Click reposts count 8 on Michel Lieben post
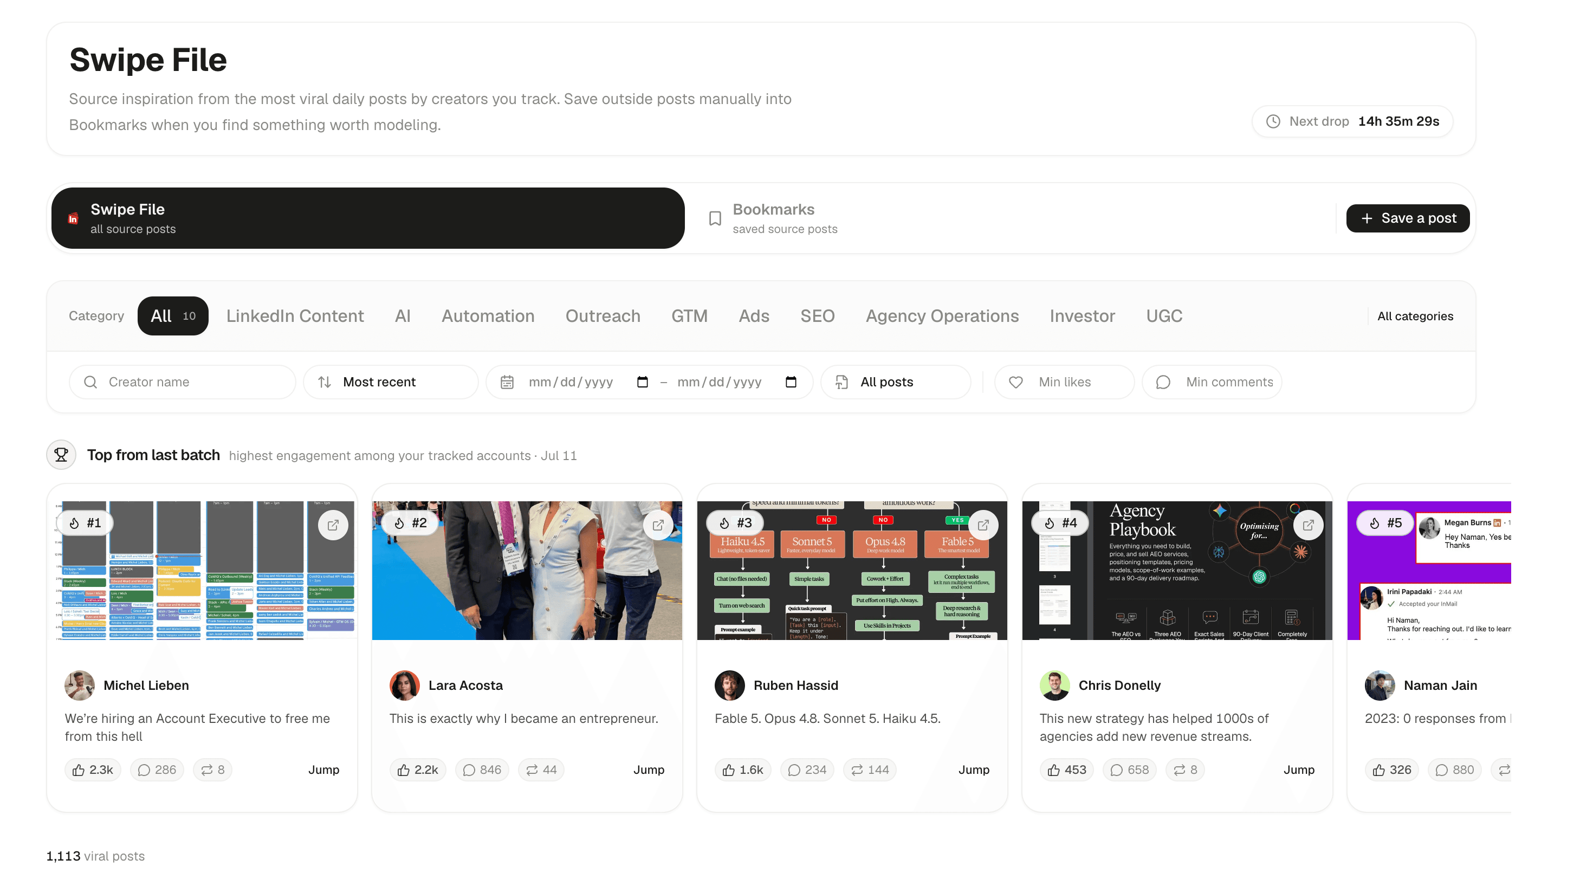The width and height of the screenshot is (1593, 879). point(212,770)
